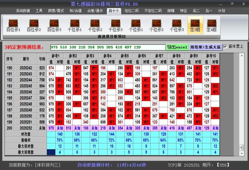Select the 百位杀1 analysis icon
The width and height of the screenshot is (249, 170).
[13, 25]
